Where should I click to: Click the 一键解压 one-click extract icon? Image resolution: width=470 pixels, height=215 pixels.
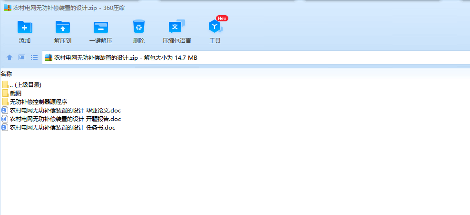tap(101, 27)
